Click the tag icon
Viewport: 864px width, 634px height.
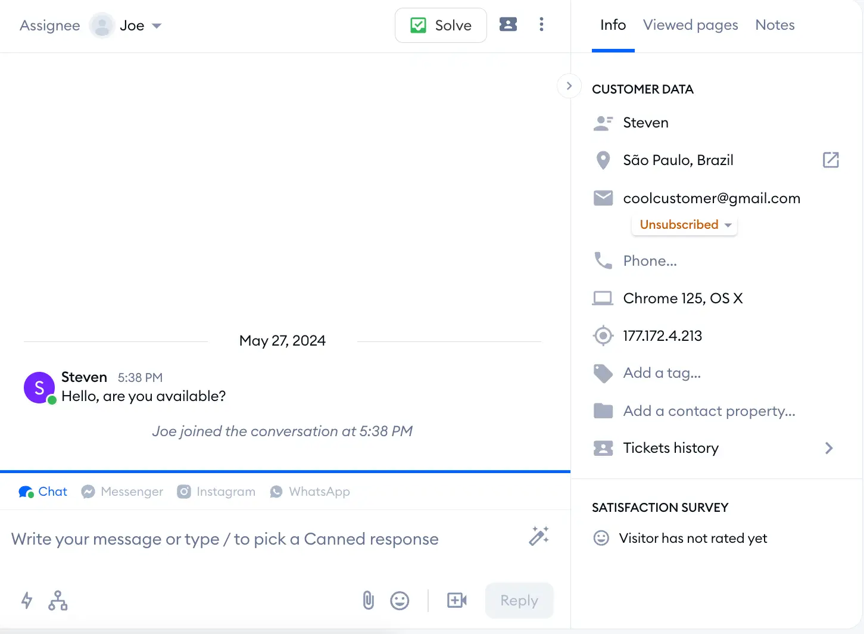tap(603, 373)
